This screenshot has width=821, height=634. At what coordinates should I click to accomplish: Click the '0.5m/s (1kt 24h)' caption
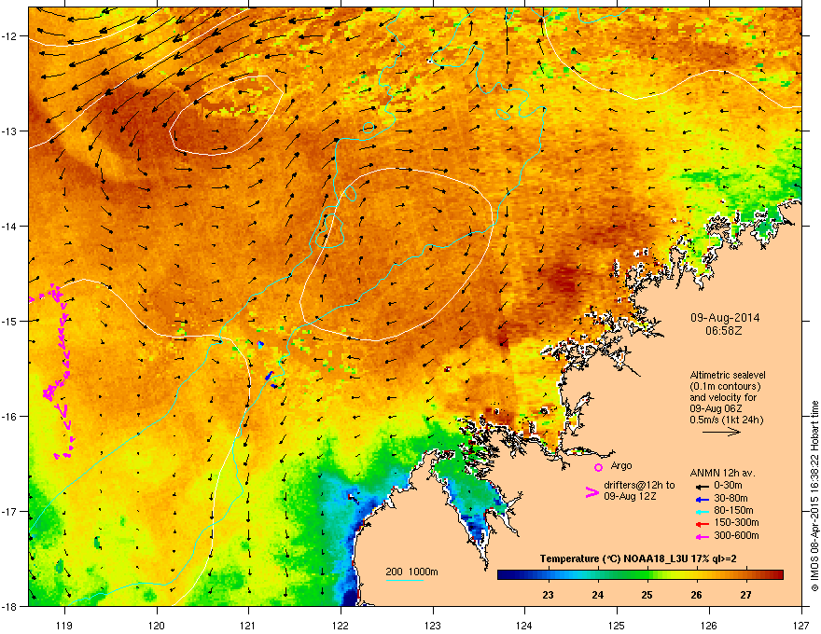726,420
